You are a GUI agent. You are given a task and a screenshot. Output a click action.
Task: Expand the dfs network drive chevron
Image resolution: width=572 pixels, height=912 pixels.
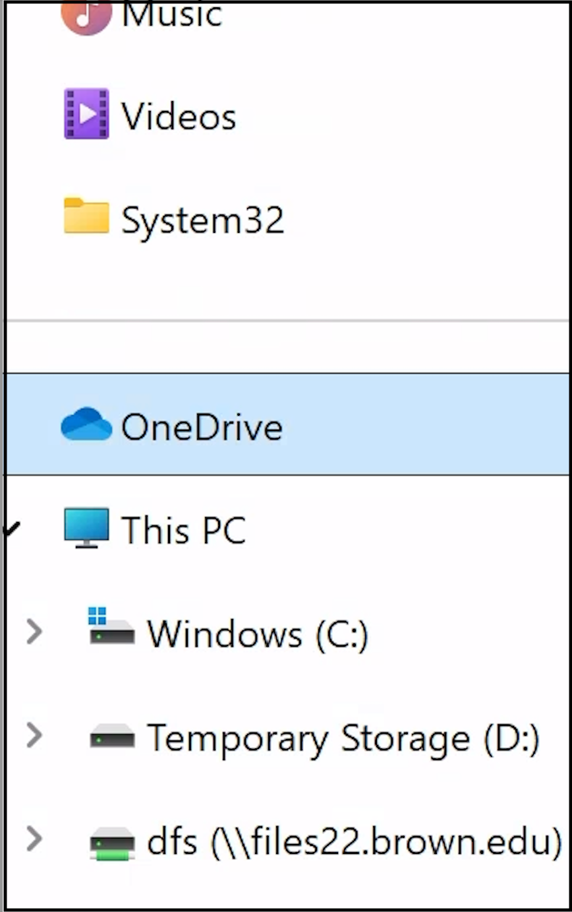34,839
